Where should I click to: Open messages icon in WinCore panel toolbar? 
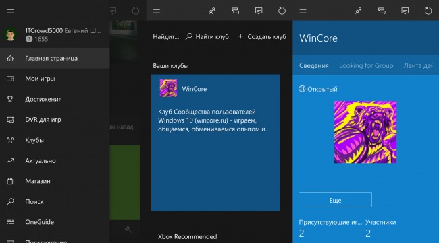[x=405, y=11]
